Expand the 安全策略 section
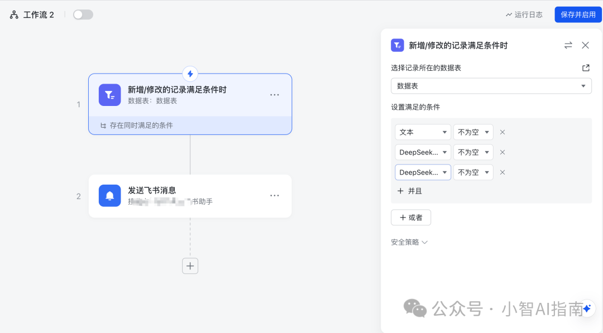The width and height of the screenshot is (603, 333). click(x=409, y=242)
